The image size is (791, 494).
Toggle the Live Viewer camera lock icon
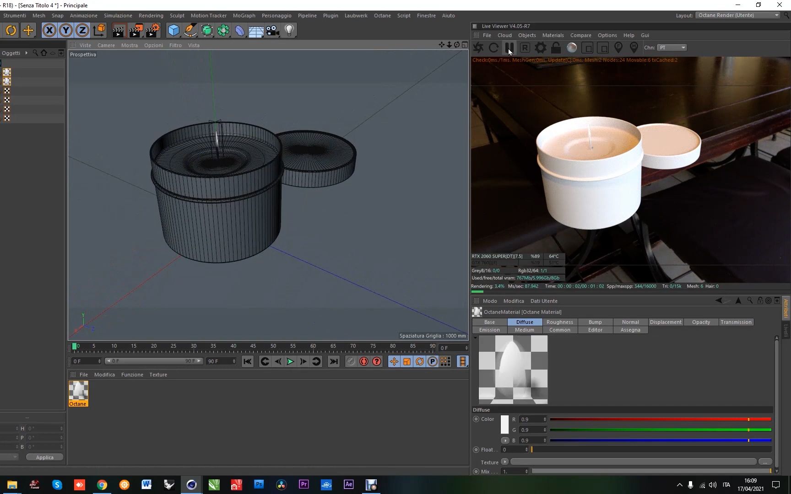(x=556, y=48)
